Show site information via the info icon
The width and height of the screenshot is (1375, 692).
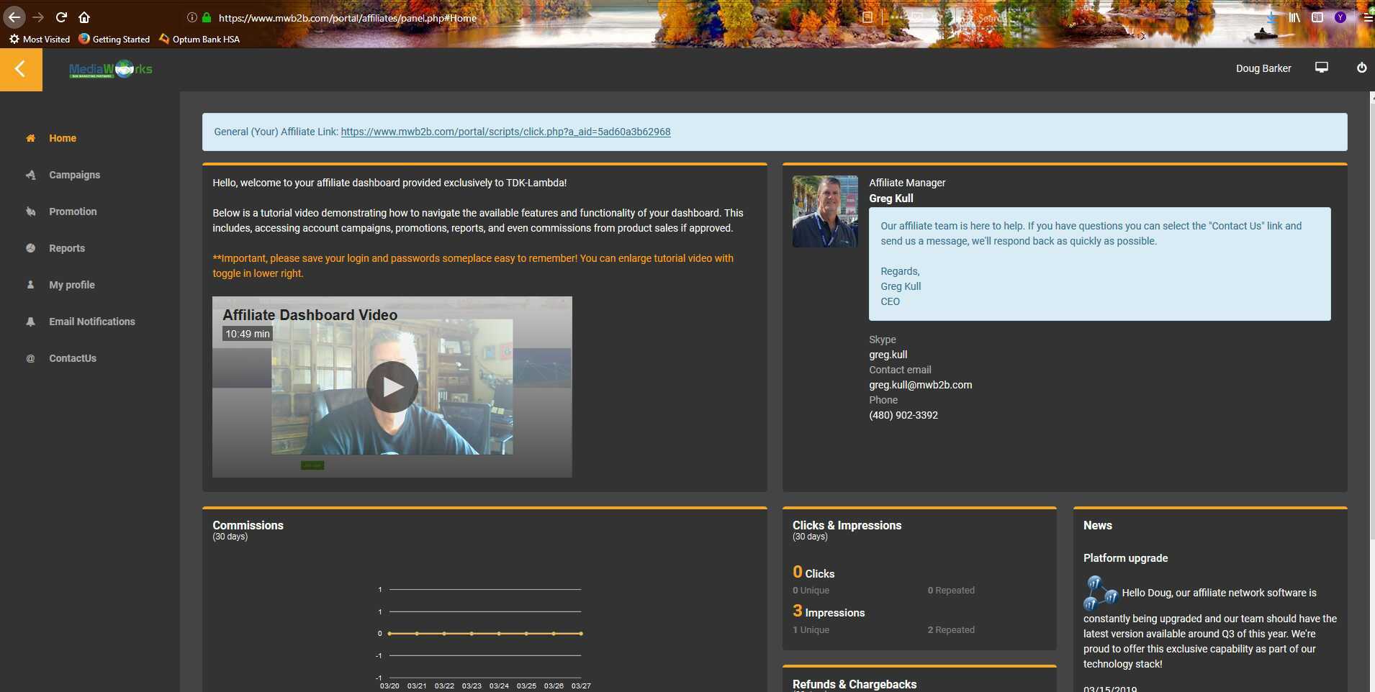click(191, 17)
